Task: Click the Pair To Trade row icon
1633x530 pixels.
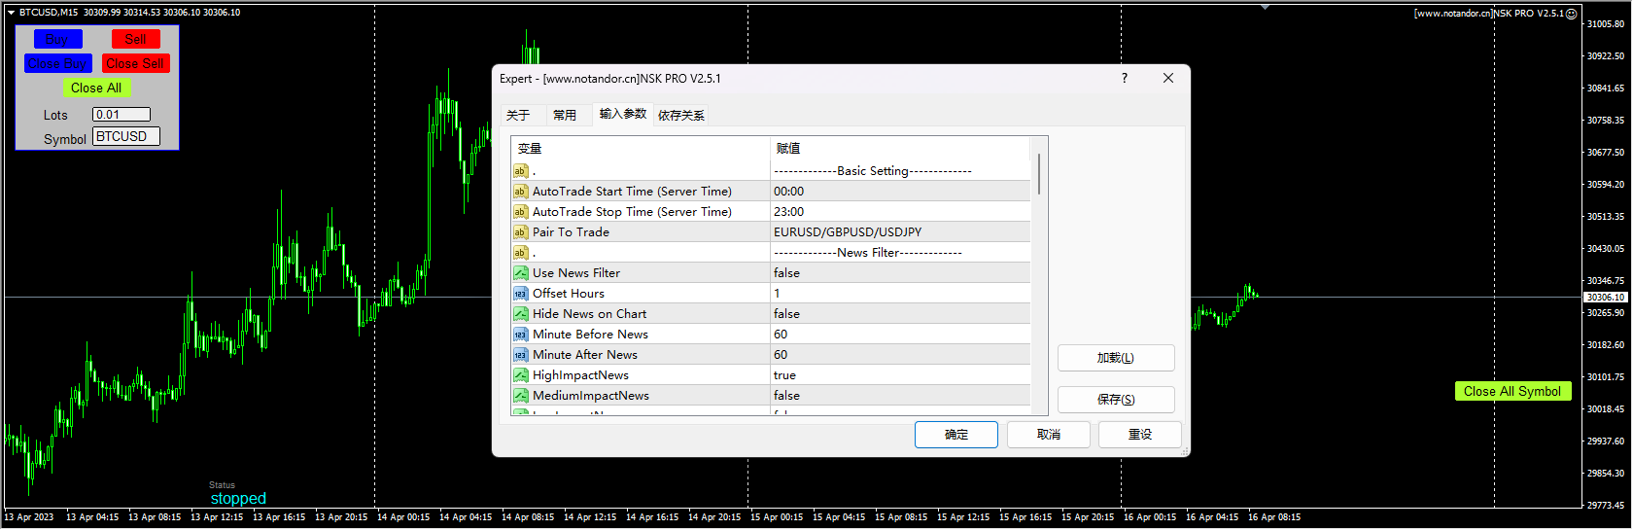Action: tap(520, 232)
